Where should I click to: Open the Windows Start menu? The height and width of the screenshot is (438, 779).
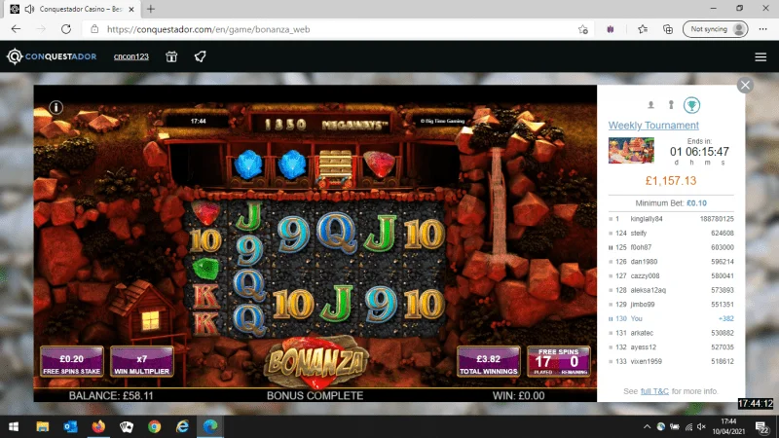pos(14,426)
